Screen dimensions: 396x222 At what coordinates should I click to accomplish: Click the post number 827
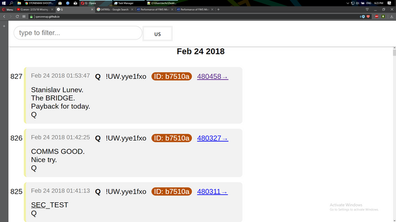point(17,76)
